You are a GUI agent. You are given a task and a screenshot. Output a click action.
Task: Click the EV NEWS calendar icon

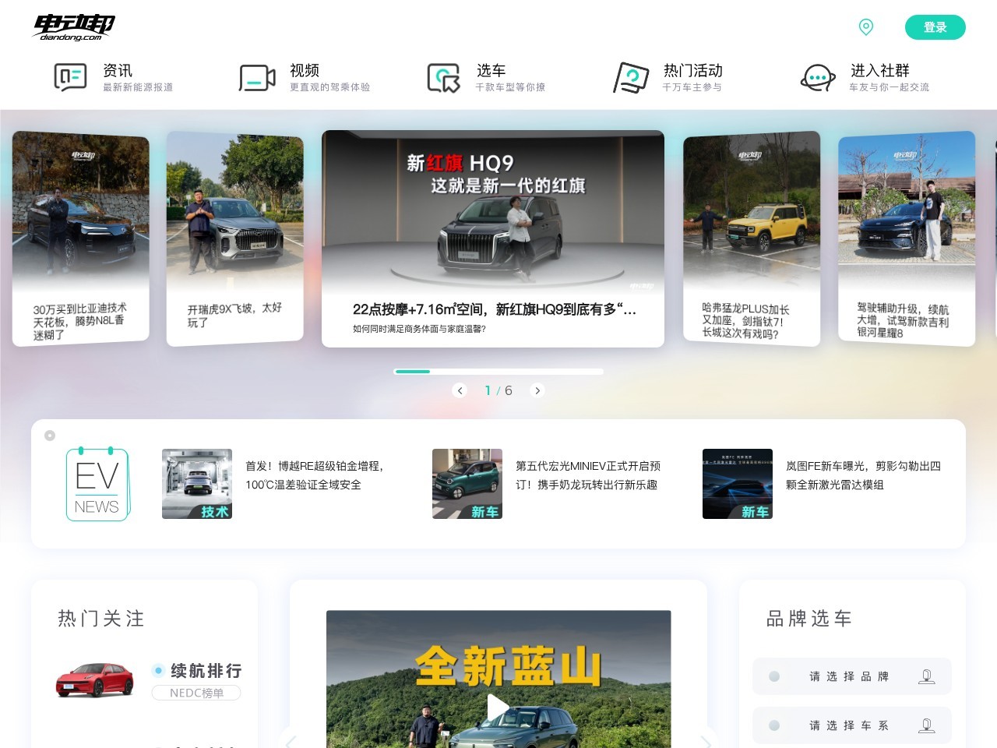(x=97, y=484)
